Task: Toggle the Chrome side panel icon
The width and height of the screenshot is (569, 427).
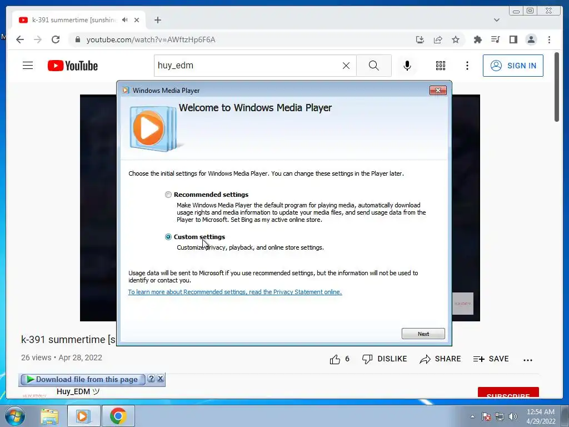Action: pos(513,39)
